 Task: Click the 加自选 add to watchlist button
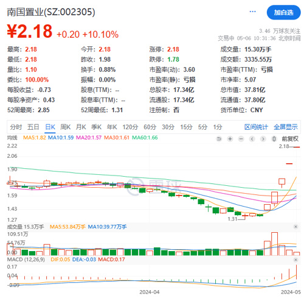coord(283,13)
